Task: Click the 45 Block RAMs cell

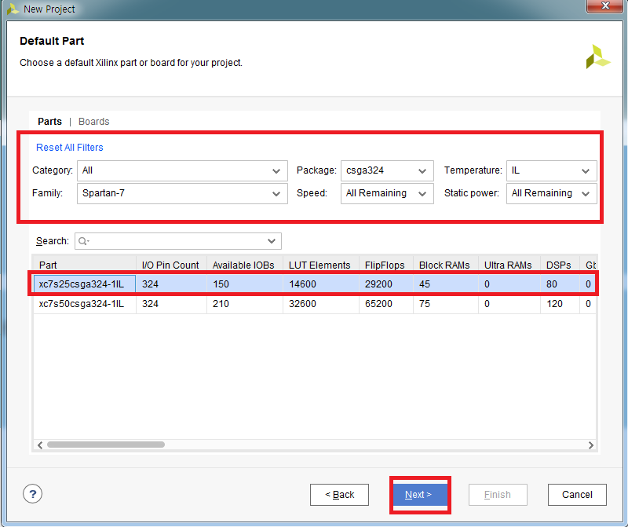Action: [446, 284]
